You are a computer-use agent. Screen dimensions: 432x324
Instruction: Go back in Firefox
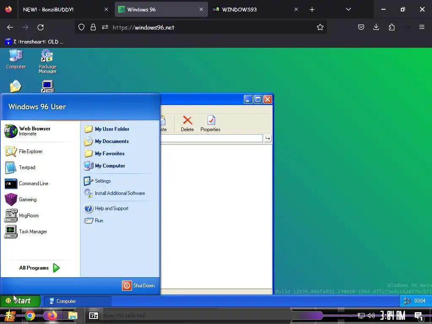(10, 27)
